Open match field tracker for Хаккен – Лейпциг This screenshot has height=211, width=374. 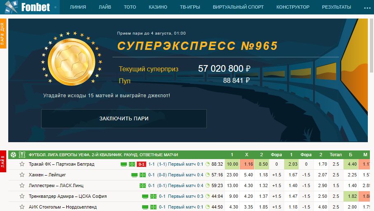coord(143,175)
